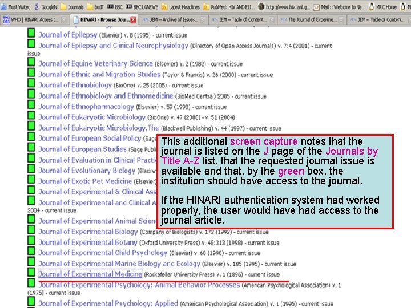Open BBC LGNEWS bookmark
This screenshot has height=308, width=411.
pyautogui.click(x=142, y=7)
